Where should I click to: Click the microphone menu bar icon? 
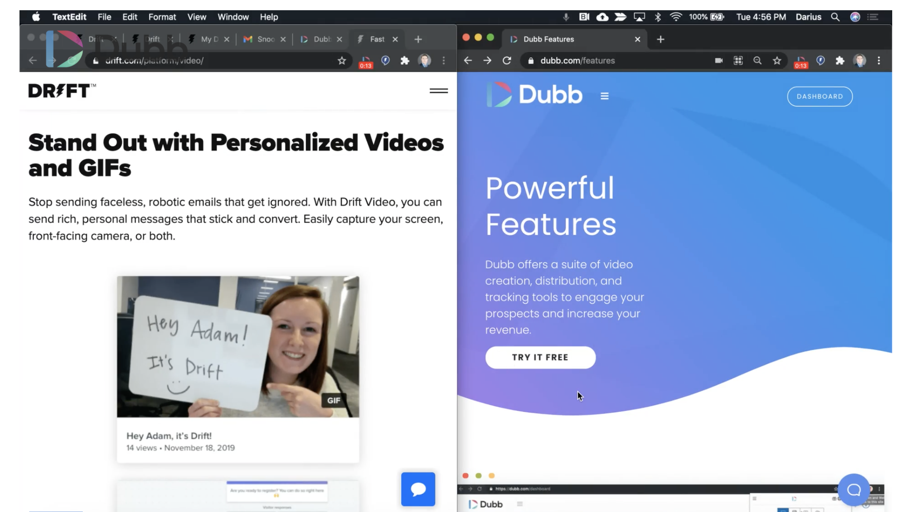click(566, 17)
